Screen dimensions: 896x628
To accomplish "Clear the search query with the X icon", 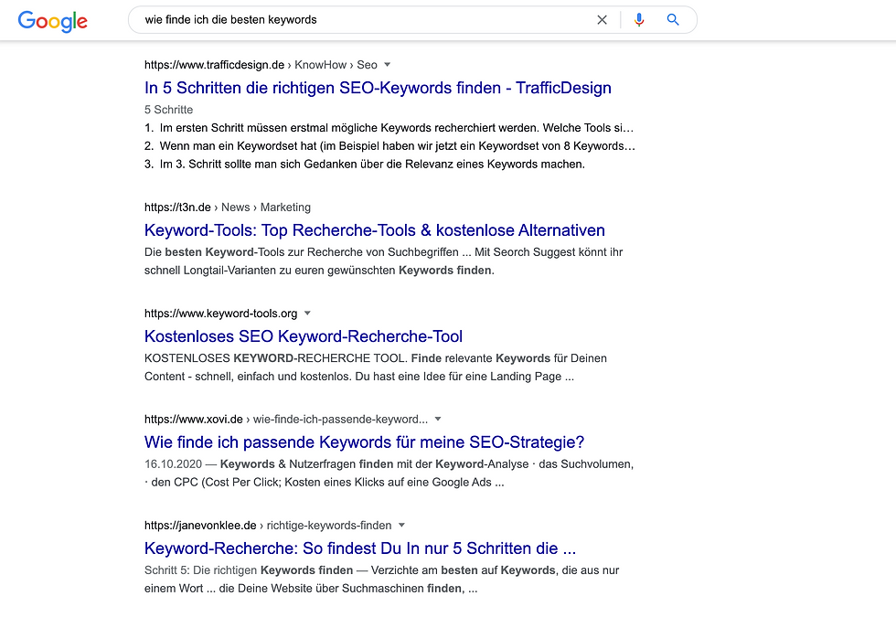I will (x=602, y=20).
